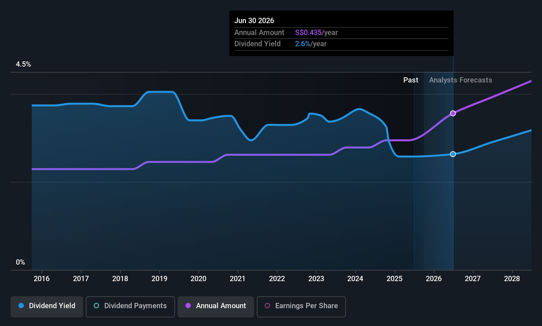Click the 2028 x-axis label
This screenshot has width=542, height=326.
512,278
